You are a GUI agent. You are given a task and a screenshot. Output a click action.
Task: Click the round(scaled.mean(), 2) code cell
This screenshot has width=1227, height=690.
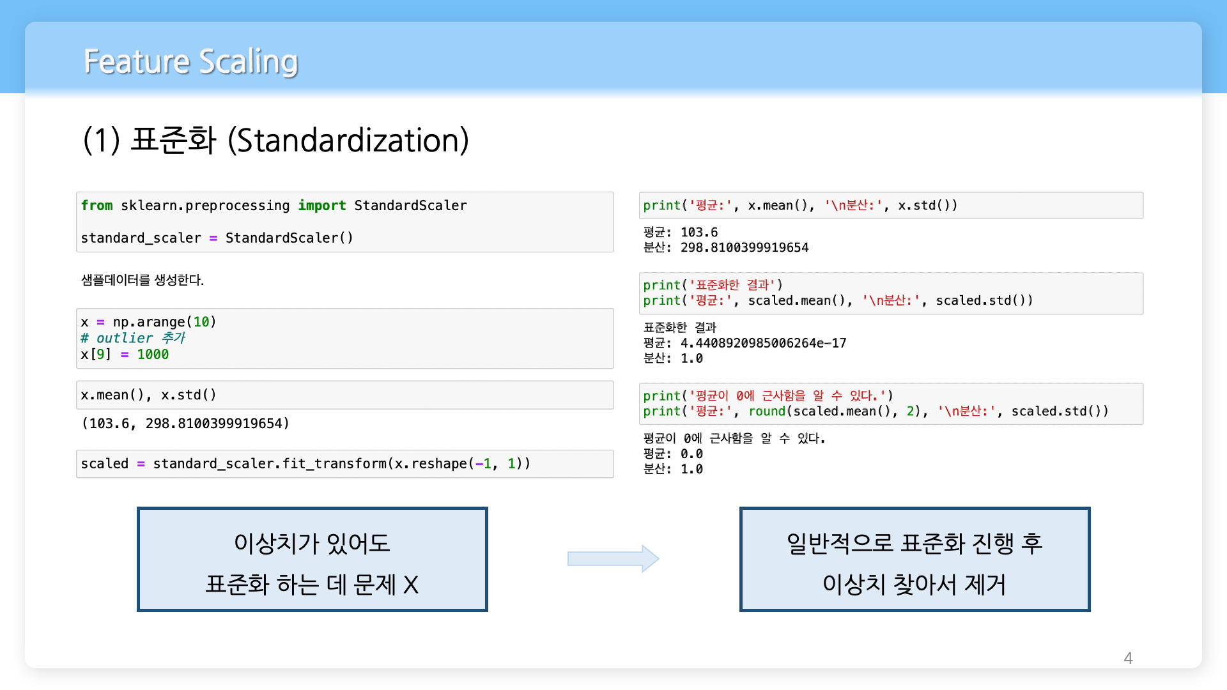pos(890,404)
